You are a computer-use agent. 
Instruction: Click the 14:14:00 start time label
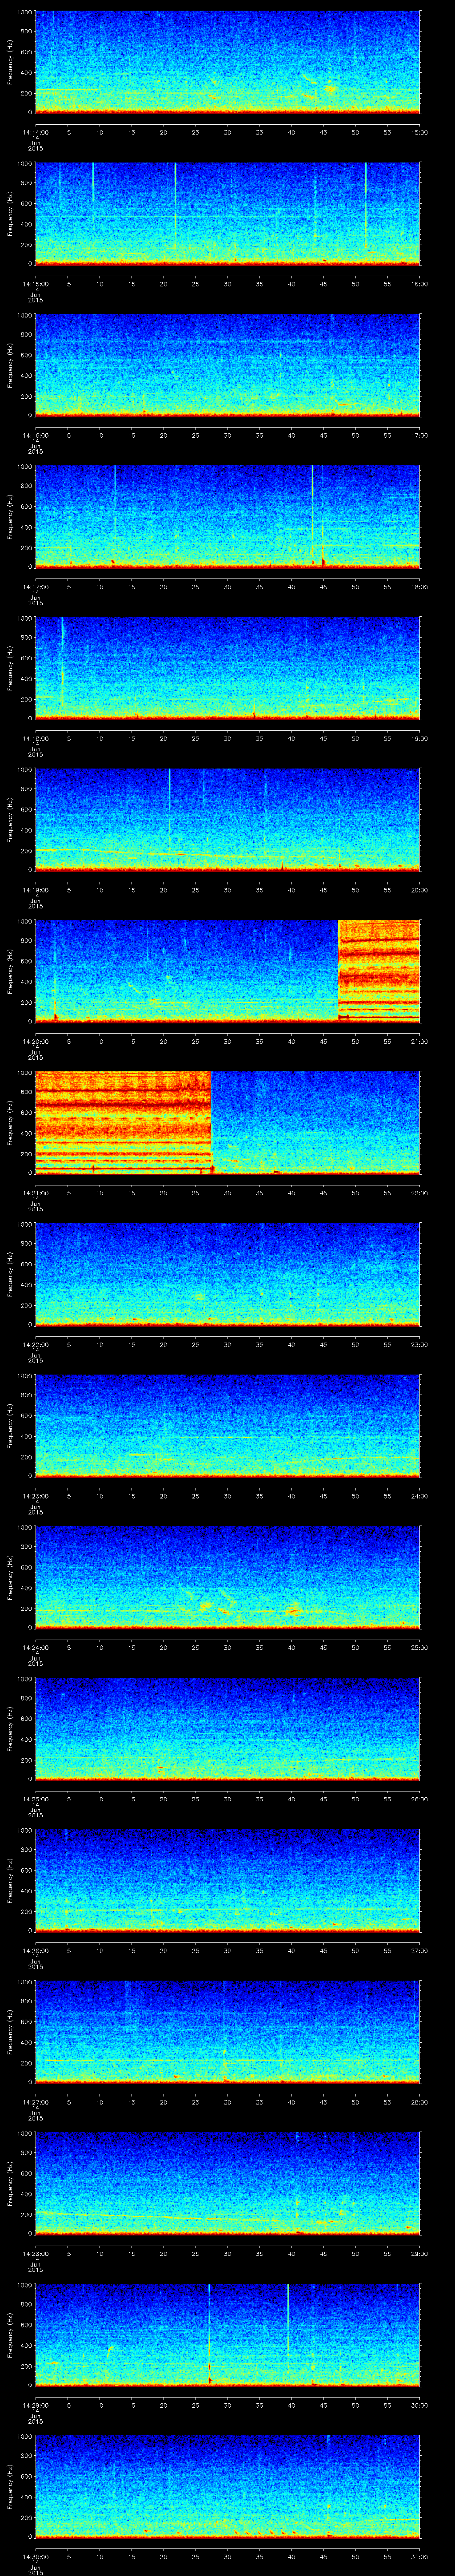point(35,132)
